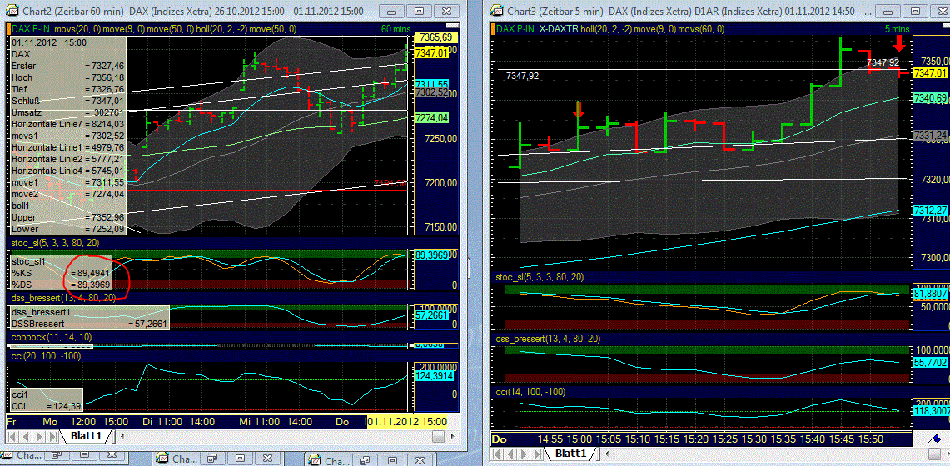
Task: Click the 60 mins timeframe label
Action: tap(395, 28)
